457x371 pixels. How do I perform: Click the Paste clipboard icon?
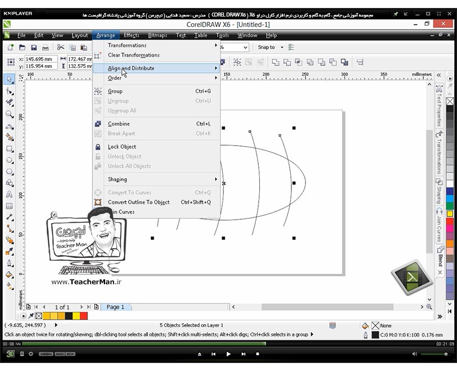84,47
